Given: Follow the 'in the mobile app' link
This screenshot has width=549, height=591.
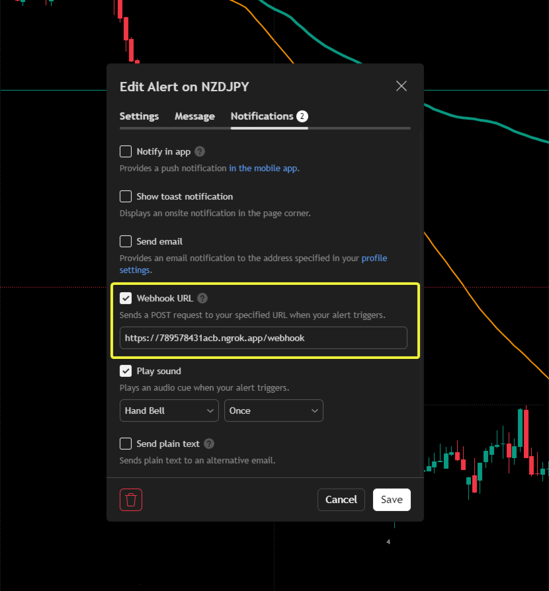Looking at the screenshot, I should point(263,168).
